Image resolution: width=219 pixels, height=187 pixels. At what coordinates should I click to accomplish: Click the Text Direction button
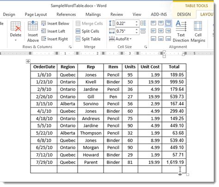181,31
